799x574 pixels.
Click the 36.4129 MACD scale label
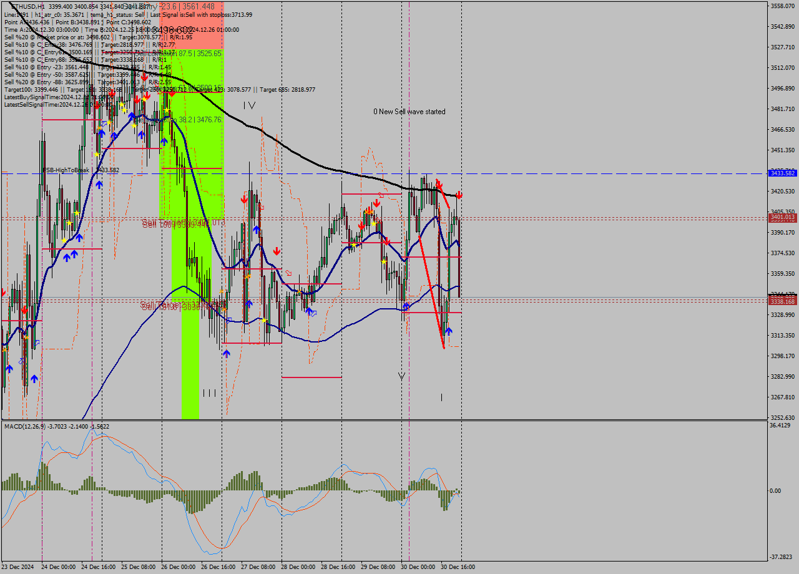tap(780, 425)
